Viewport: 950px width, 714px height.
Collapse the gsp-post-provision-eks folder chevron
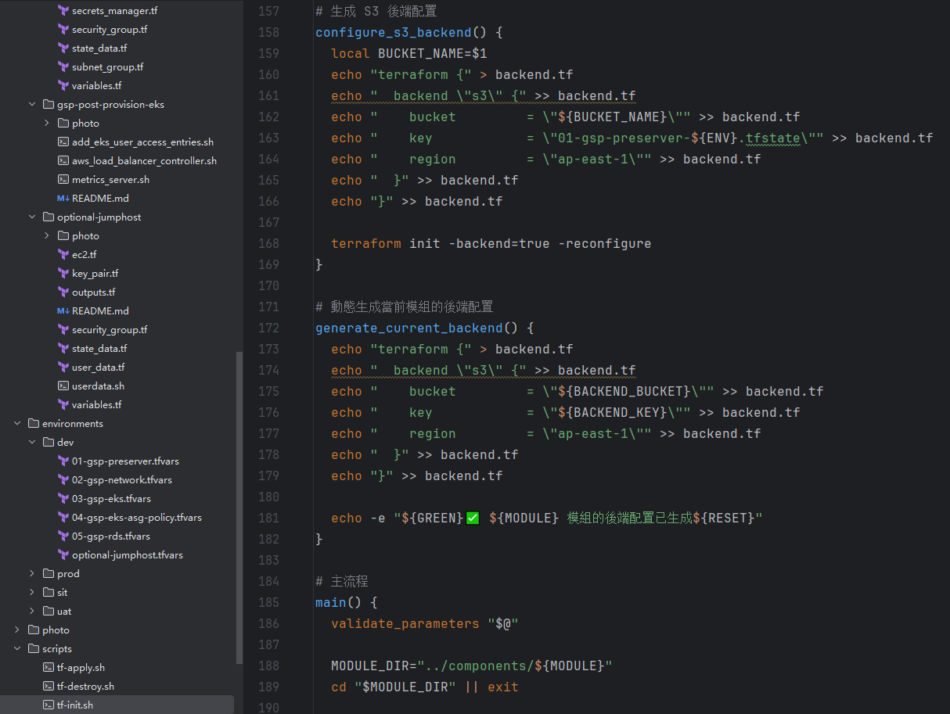click(x=32, y=105)
